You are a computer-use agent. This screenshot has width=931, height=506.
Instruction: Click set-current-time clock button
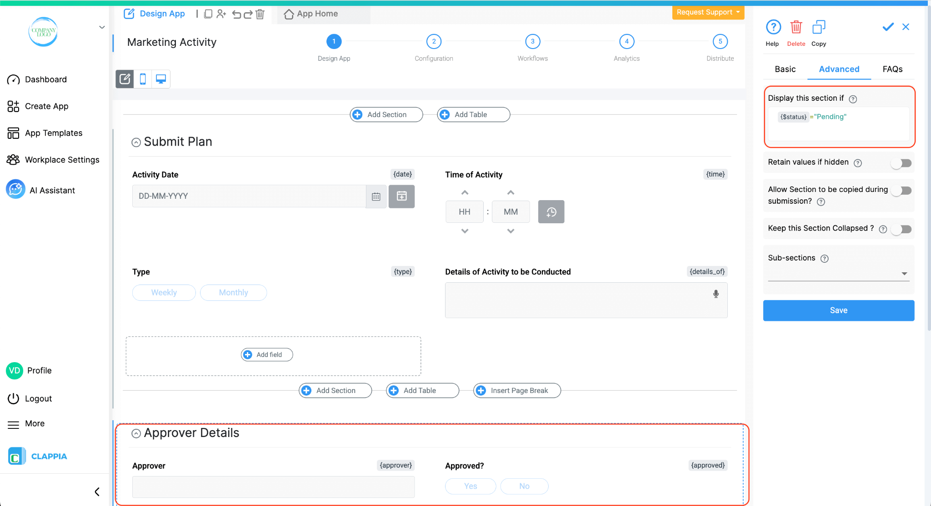[551, 212]
